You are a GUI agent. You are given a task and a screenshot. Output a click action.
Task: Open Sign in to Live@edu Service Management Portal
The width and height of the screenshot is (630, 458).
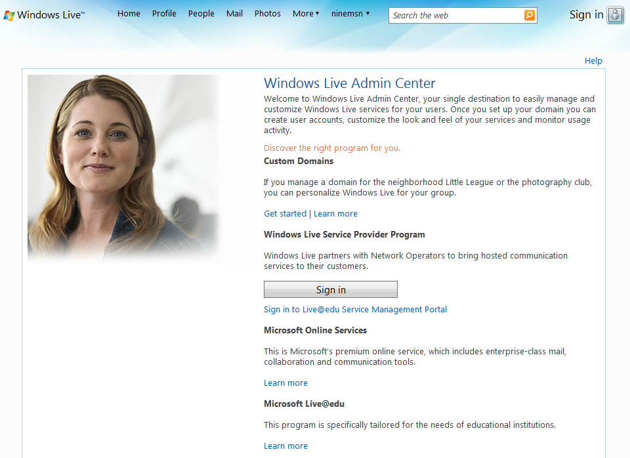(x=355, y=309)
